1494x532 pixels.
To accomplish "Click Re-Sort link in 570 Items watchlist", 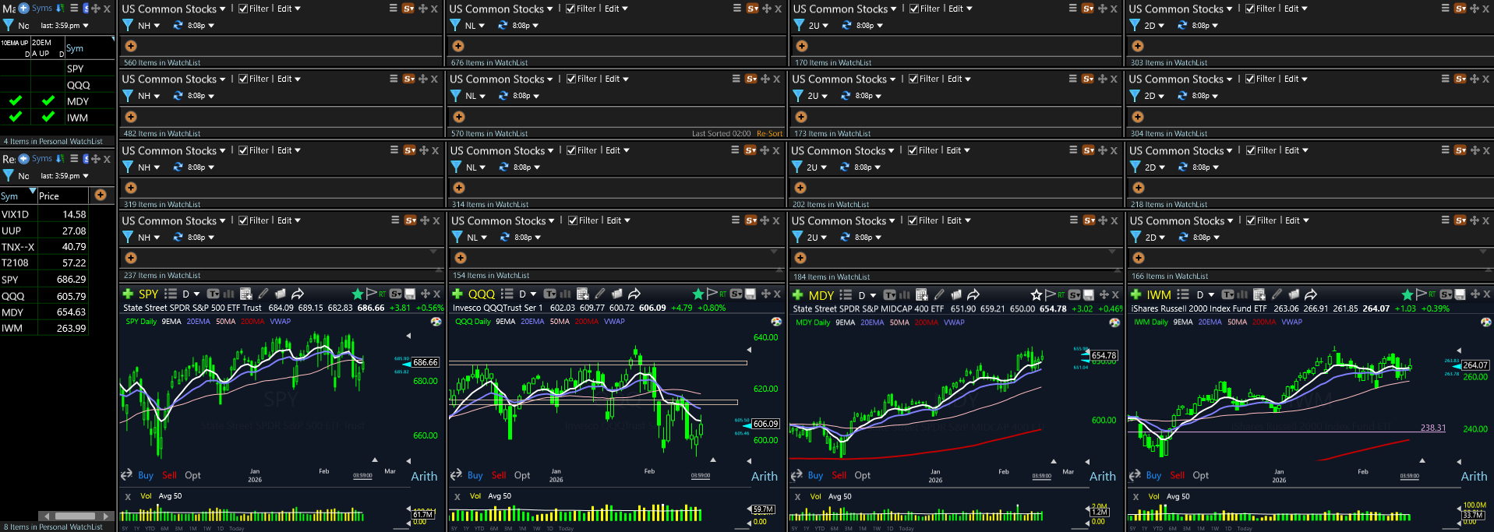I will (x=769, y=134).
